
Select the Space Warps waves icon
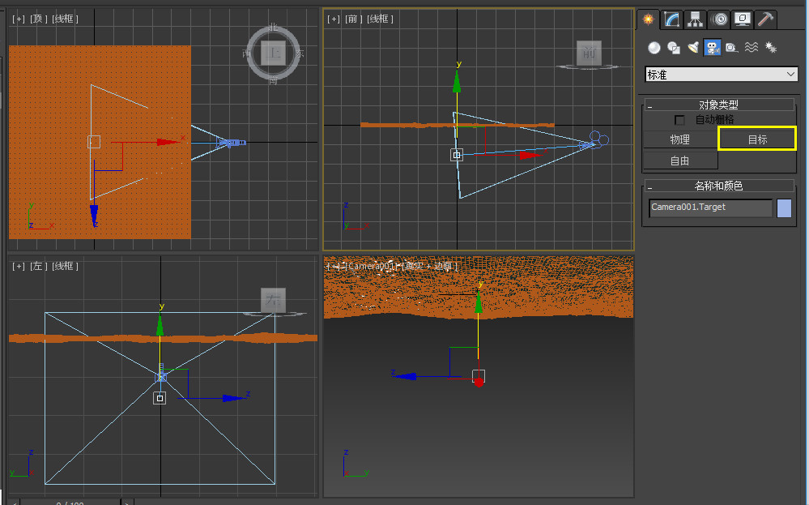(x=752, y=48)
